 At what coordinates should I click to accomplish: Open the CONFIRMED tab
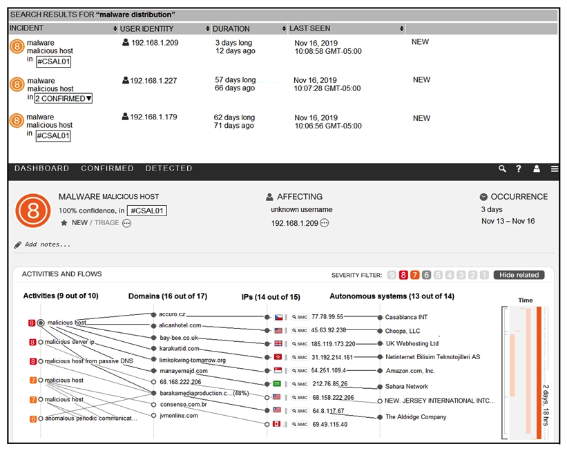(x=107, y=169)
